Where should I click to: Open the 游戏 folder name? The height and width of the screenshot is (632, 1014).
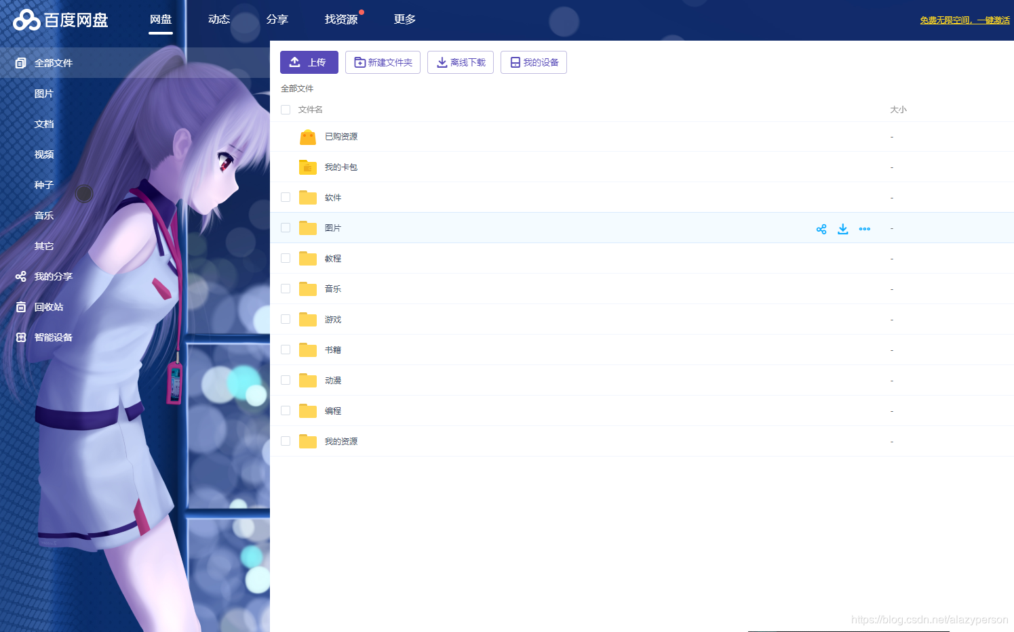pos(333,320)
